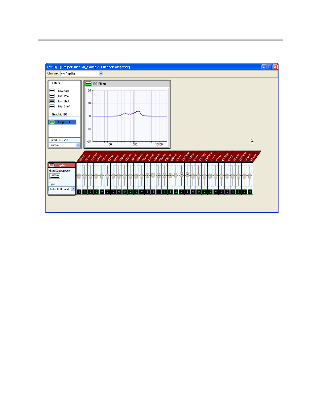The width and height of the screenshot is (321, 416).
Task: Click gain value field under 20 Hz slider
Action: click(x=79, y=192)
